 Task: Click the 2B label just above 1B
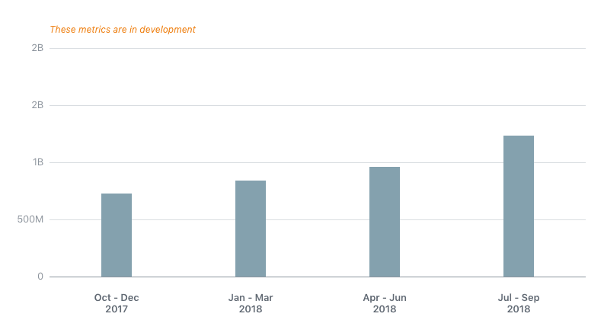(x=37, y=105)
